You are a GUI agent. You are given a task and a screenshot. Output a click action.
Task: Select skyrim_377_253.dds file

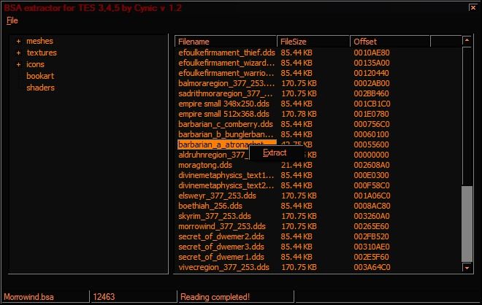215,216
